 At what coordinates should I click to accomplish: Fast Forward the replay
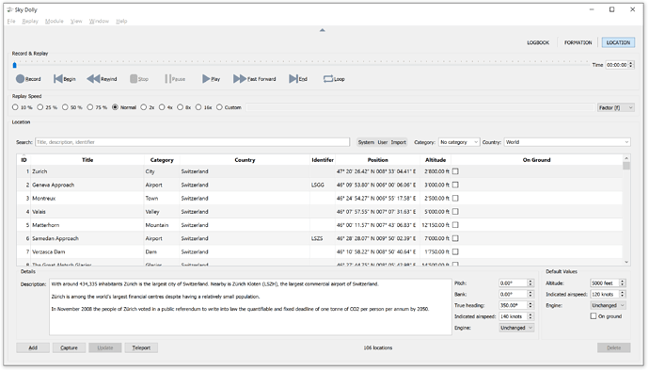coord(255,79)
